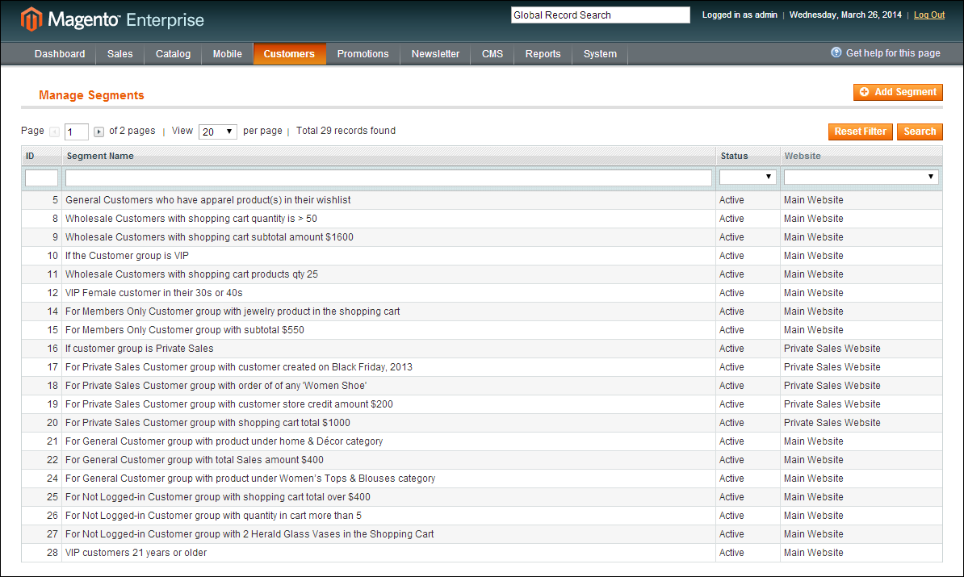
Task: Open the Newsletter menu
Action: coord(435,54)
